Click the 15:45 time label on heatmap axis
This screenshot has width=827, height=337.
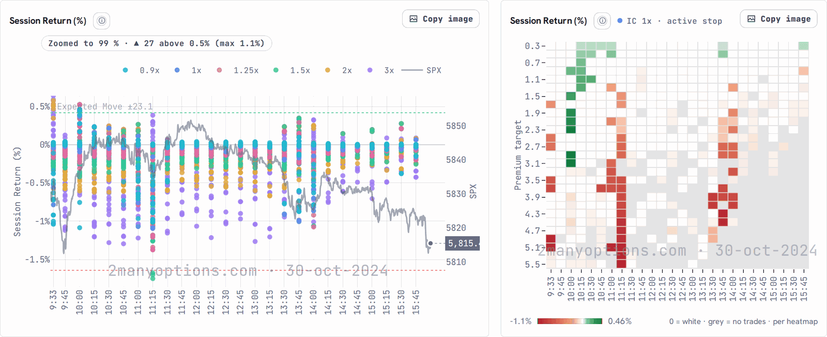(x=804, y=288)
